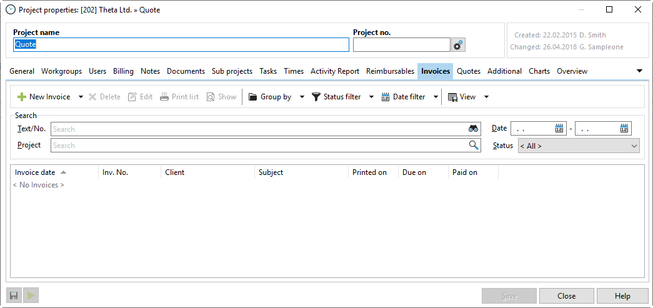Open the calendar picker for end date
The image size is (653, 308).
[x=624, y=129]
